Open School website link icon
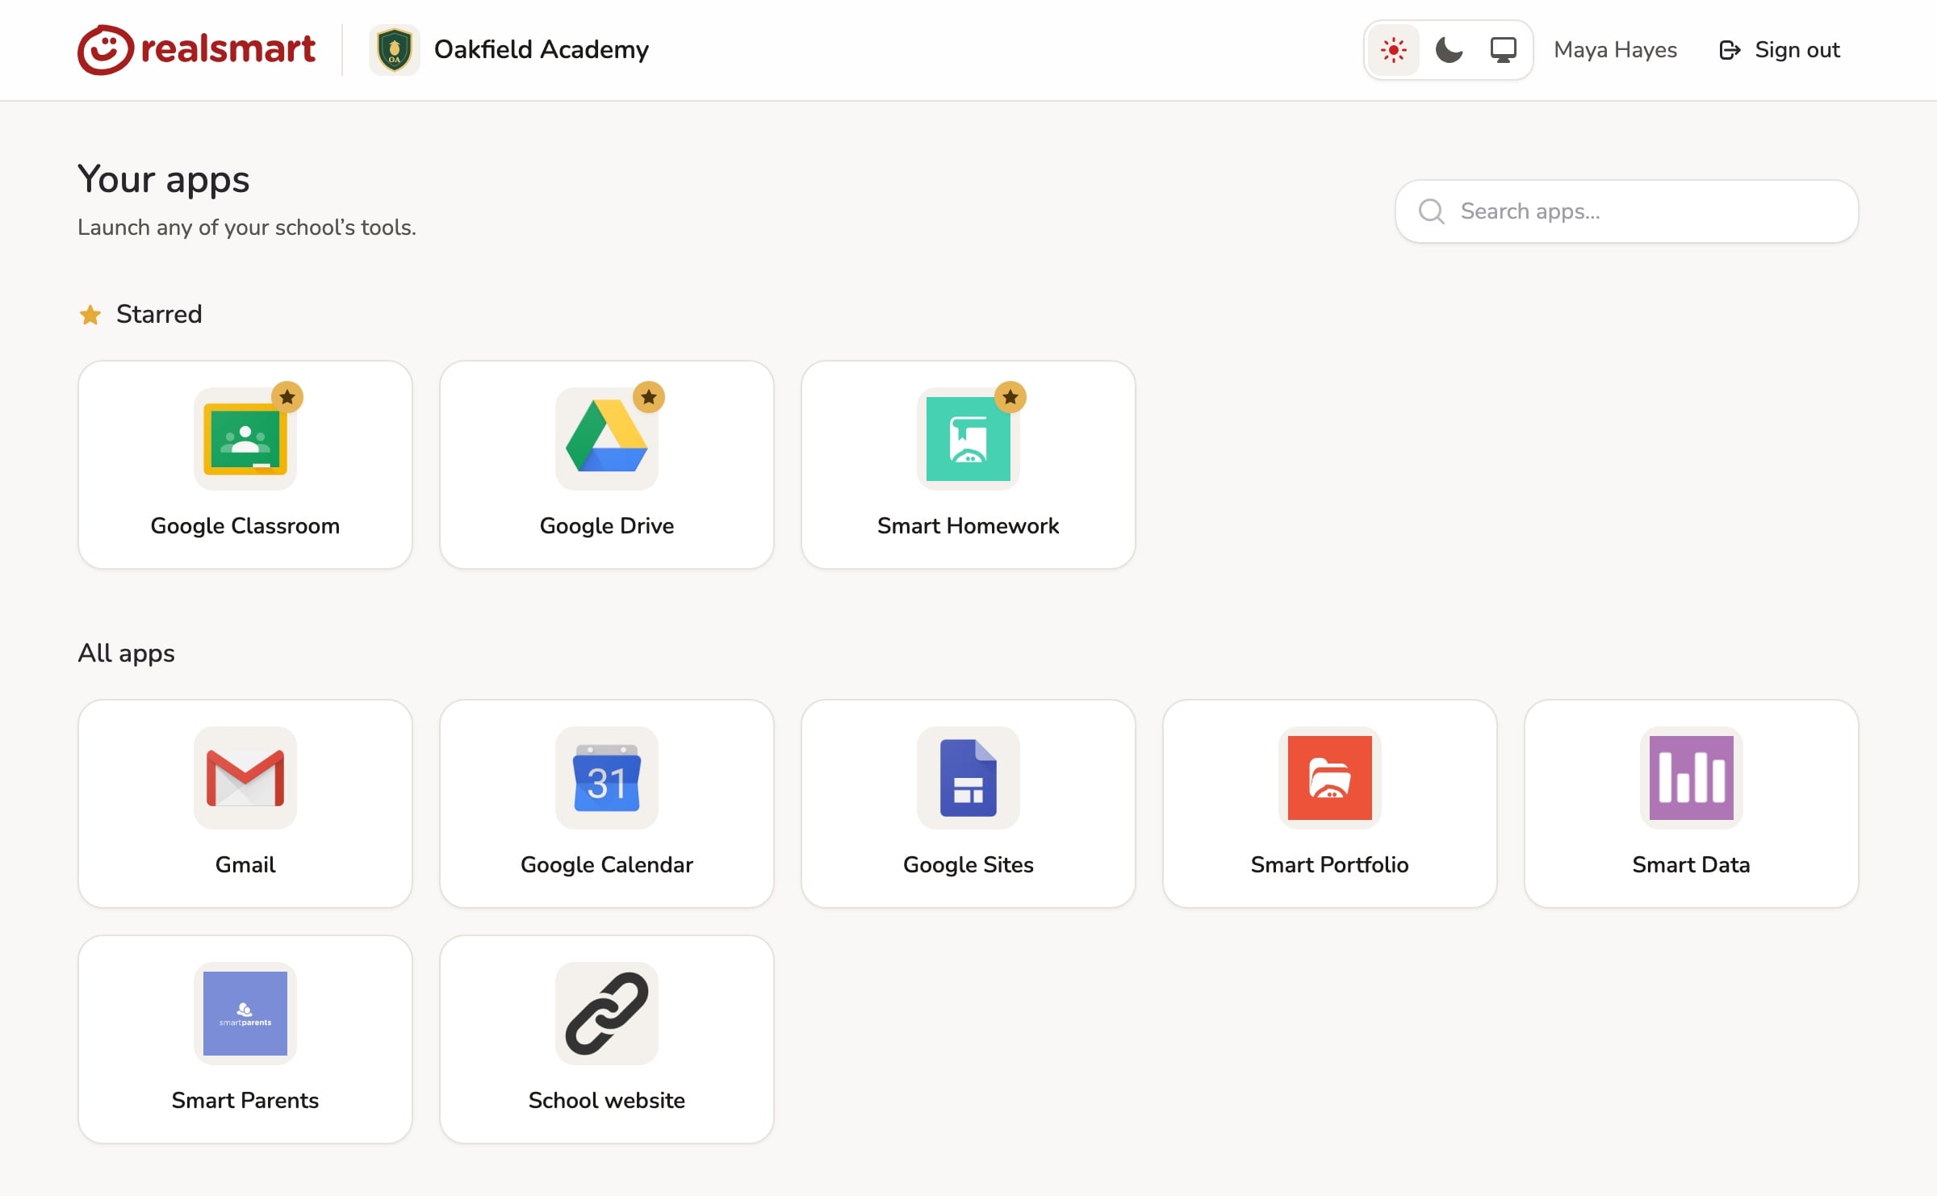The image size is (1937, 1196). click(607, 1014)
